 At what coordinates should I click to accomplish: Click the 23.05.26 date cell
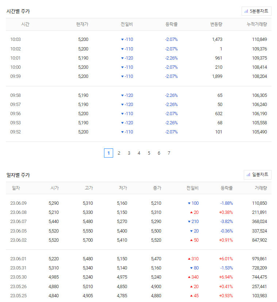tap(19, 286)
